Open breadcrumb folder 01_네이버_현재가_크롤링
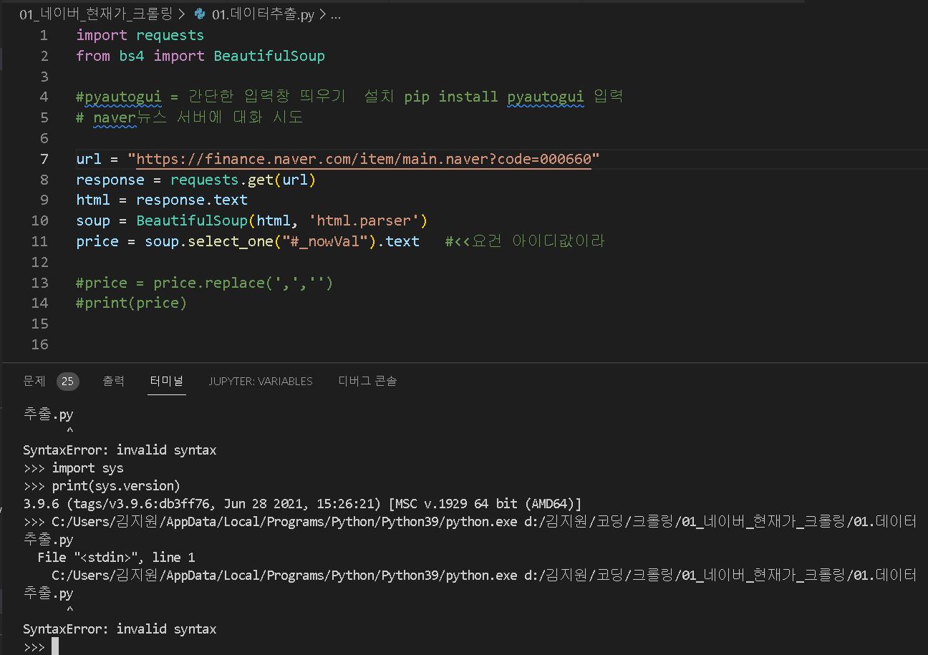928x655 pixels. (x=96, y=14)
